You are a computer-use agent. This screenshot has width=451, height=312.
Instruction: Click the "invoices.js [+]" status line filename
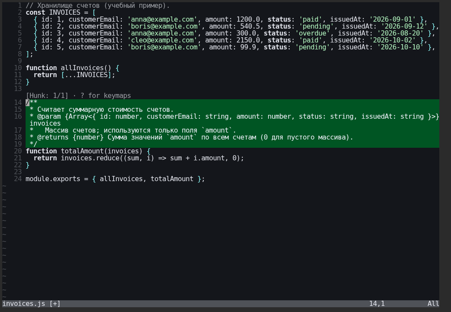pyautogui.click(x=31, y=304)
